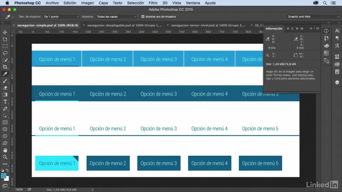Open the Tam. de muestra dropdown

click(61, 17)
